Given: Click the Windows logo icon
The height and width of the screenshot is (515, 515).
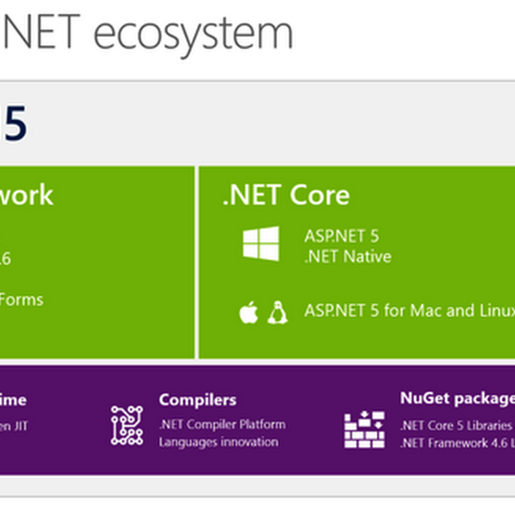Looking at the screenshot, I should click(x=261, y=244).
